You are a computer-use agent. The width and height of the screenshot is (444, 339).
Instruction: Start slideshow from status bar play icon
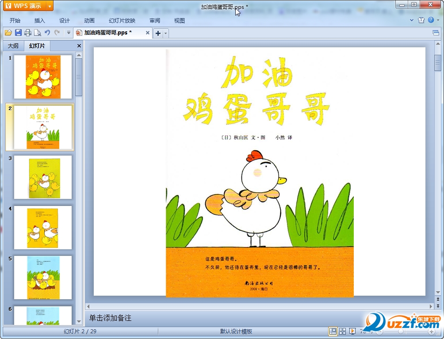(352, 331)
